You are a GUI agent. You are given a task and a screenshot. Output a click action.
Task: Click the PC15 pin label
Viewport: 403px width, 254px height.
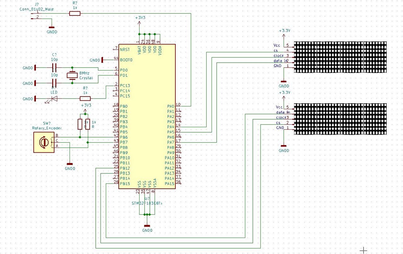point(125,96)
